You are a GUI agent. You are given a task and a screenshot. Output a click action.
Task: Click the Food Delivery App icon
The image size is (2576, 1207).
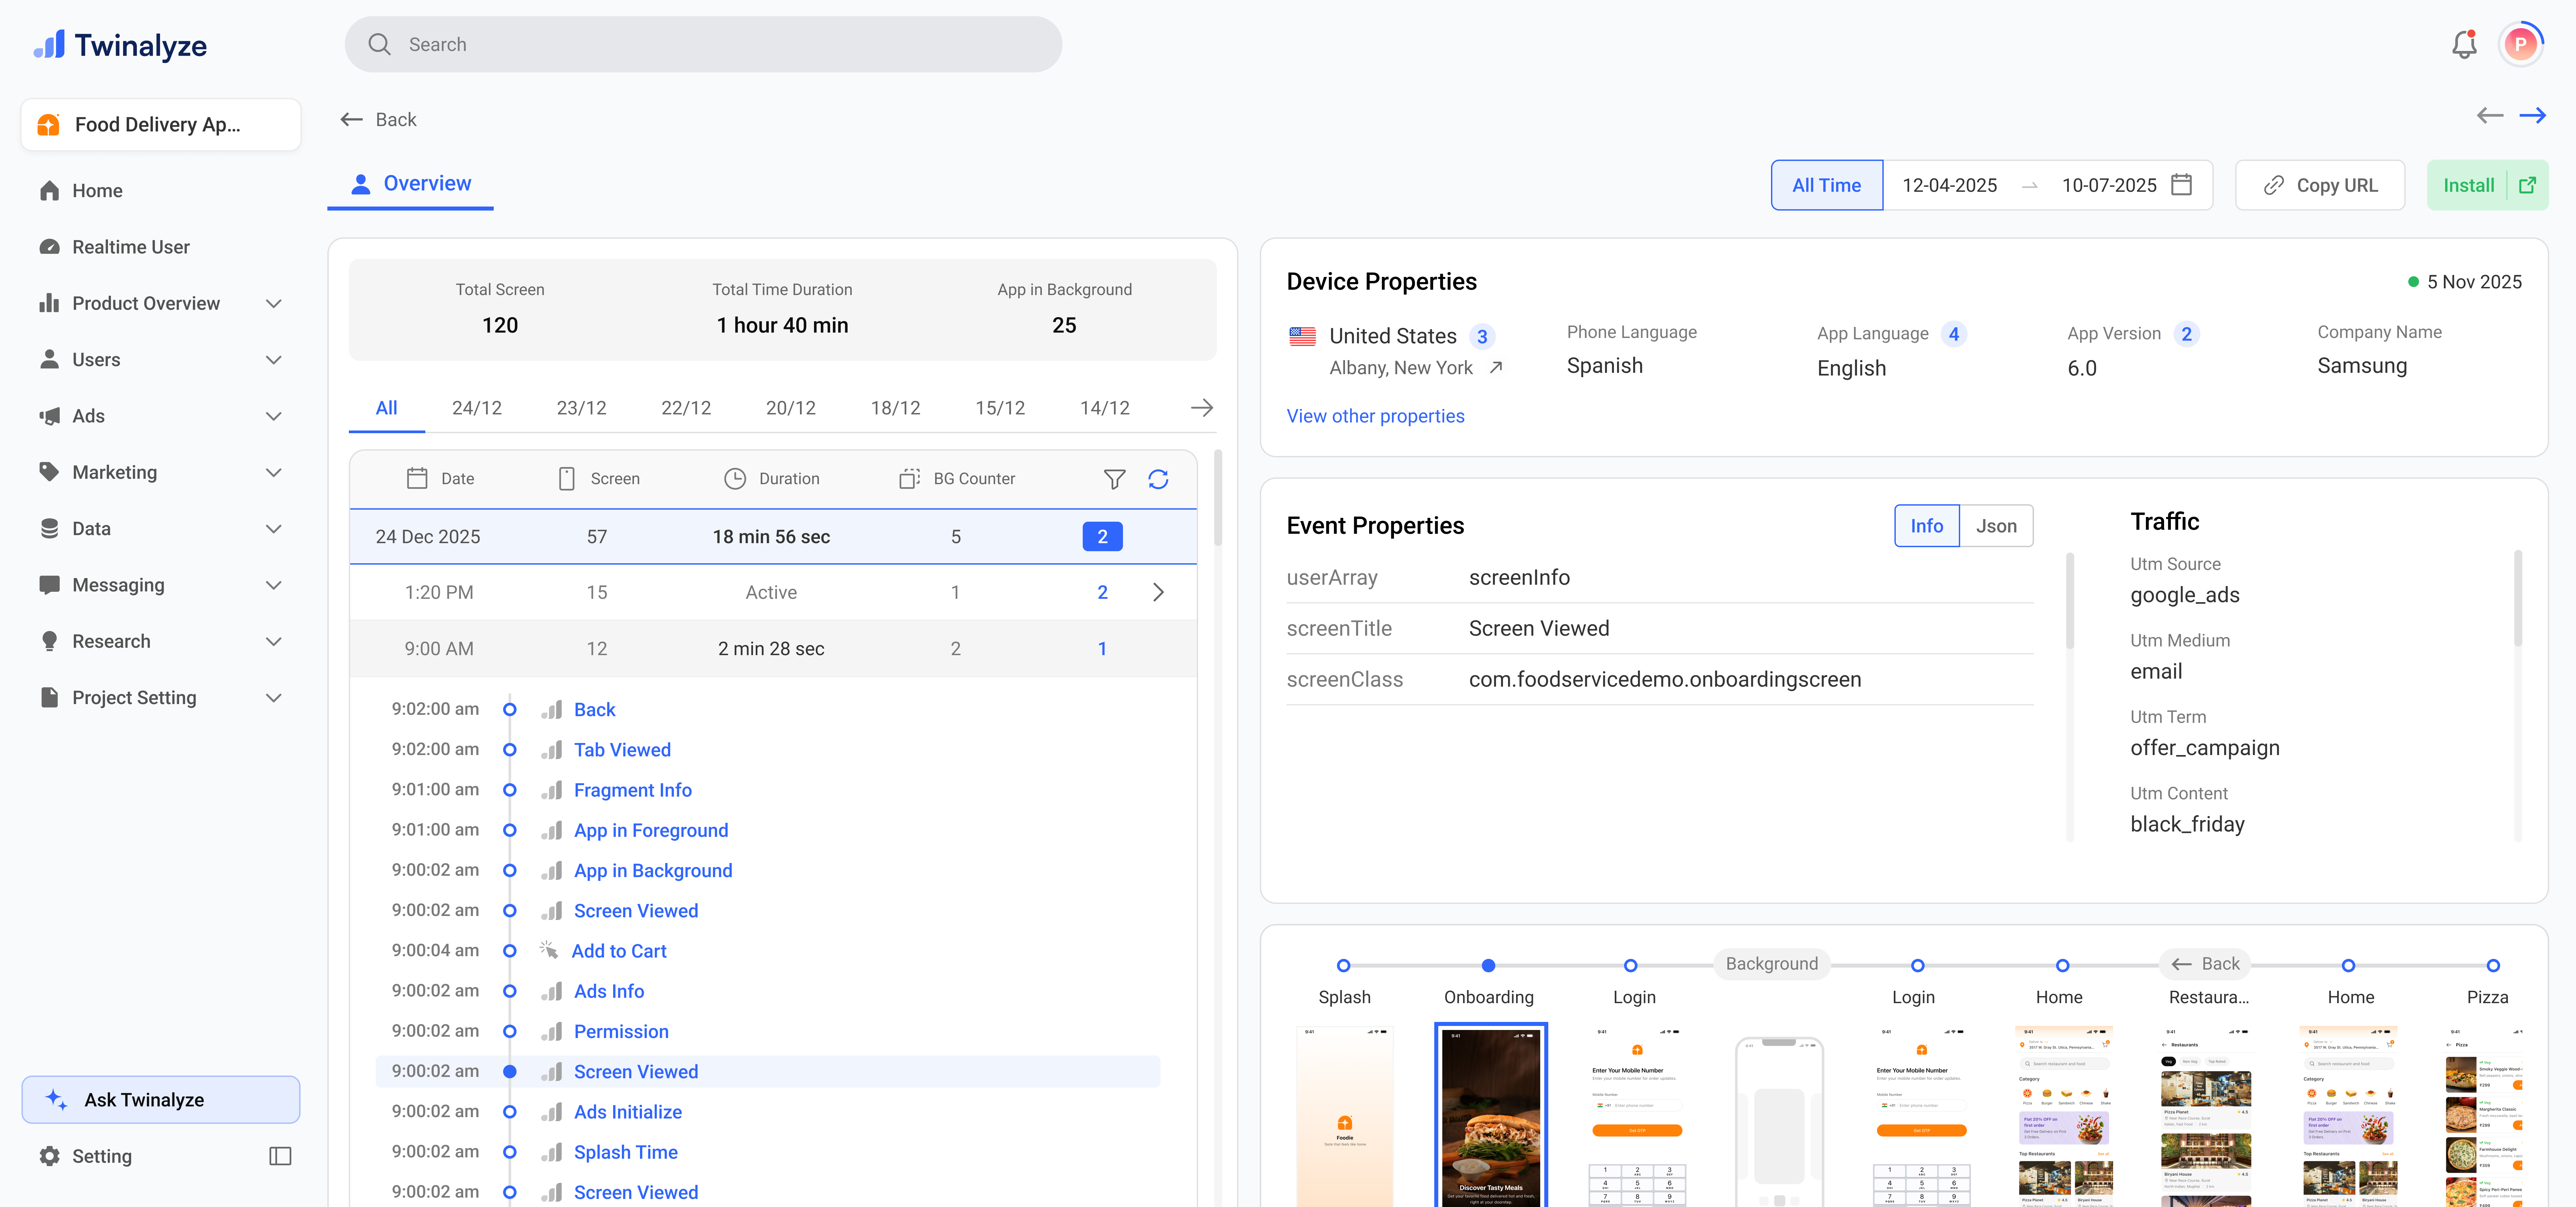coord(48,125)
